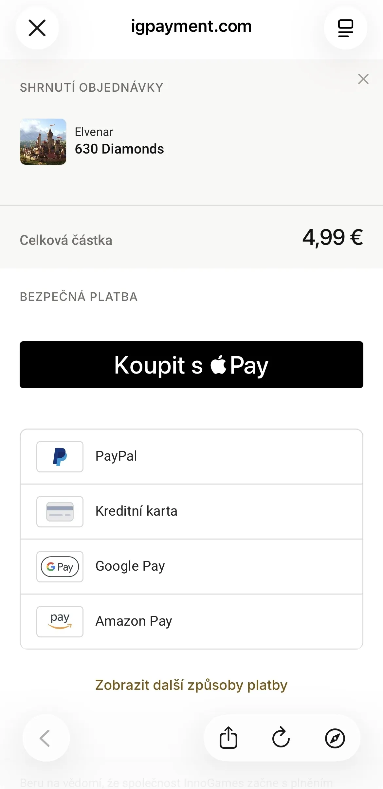The width and height of the screenshot is (383, 789).
Task: Tap the igpayment.com address title
Action: point(191,26)
